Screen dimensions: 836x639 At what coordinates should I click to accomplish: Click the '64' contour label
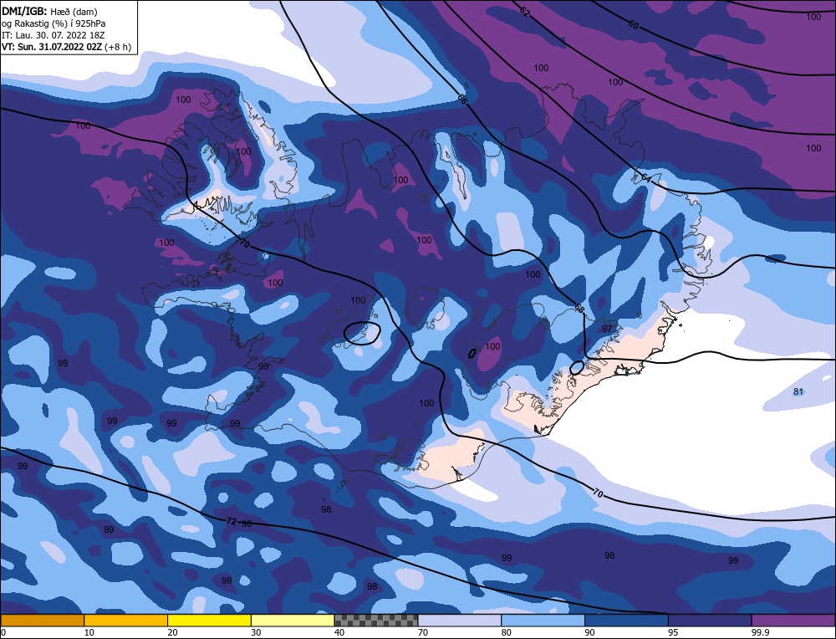(645, 177)
